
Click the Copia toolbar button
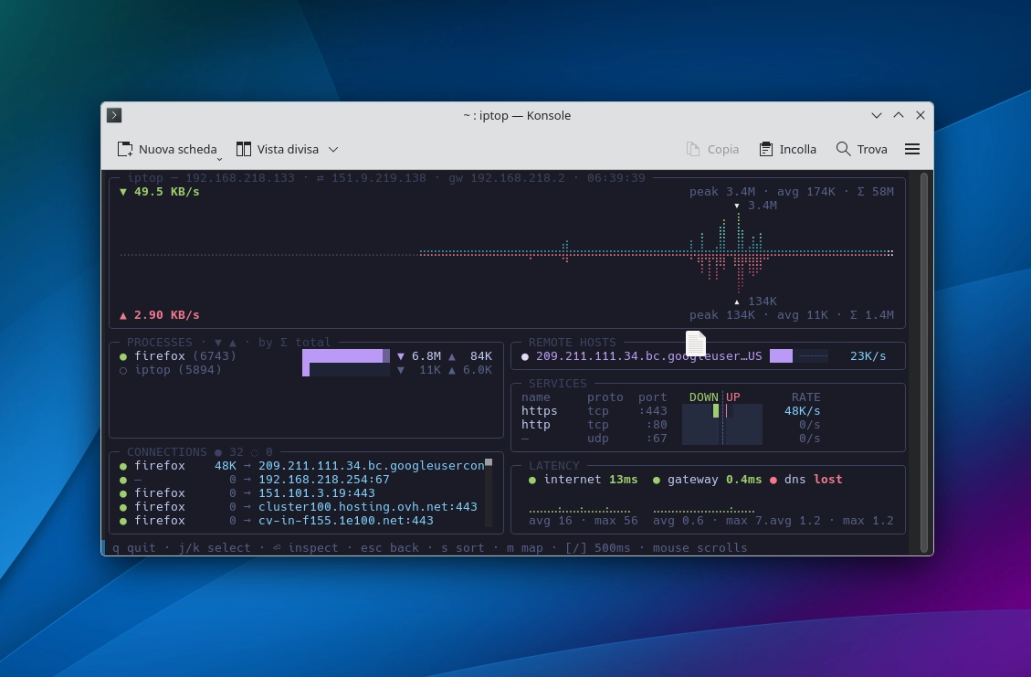point(713,149)
